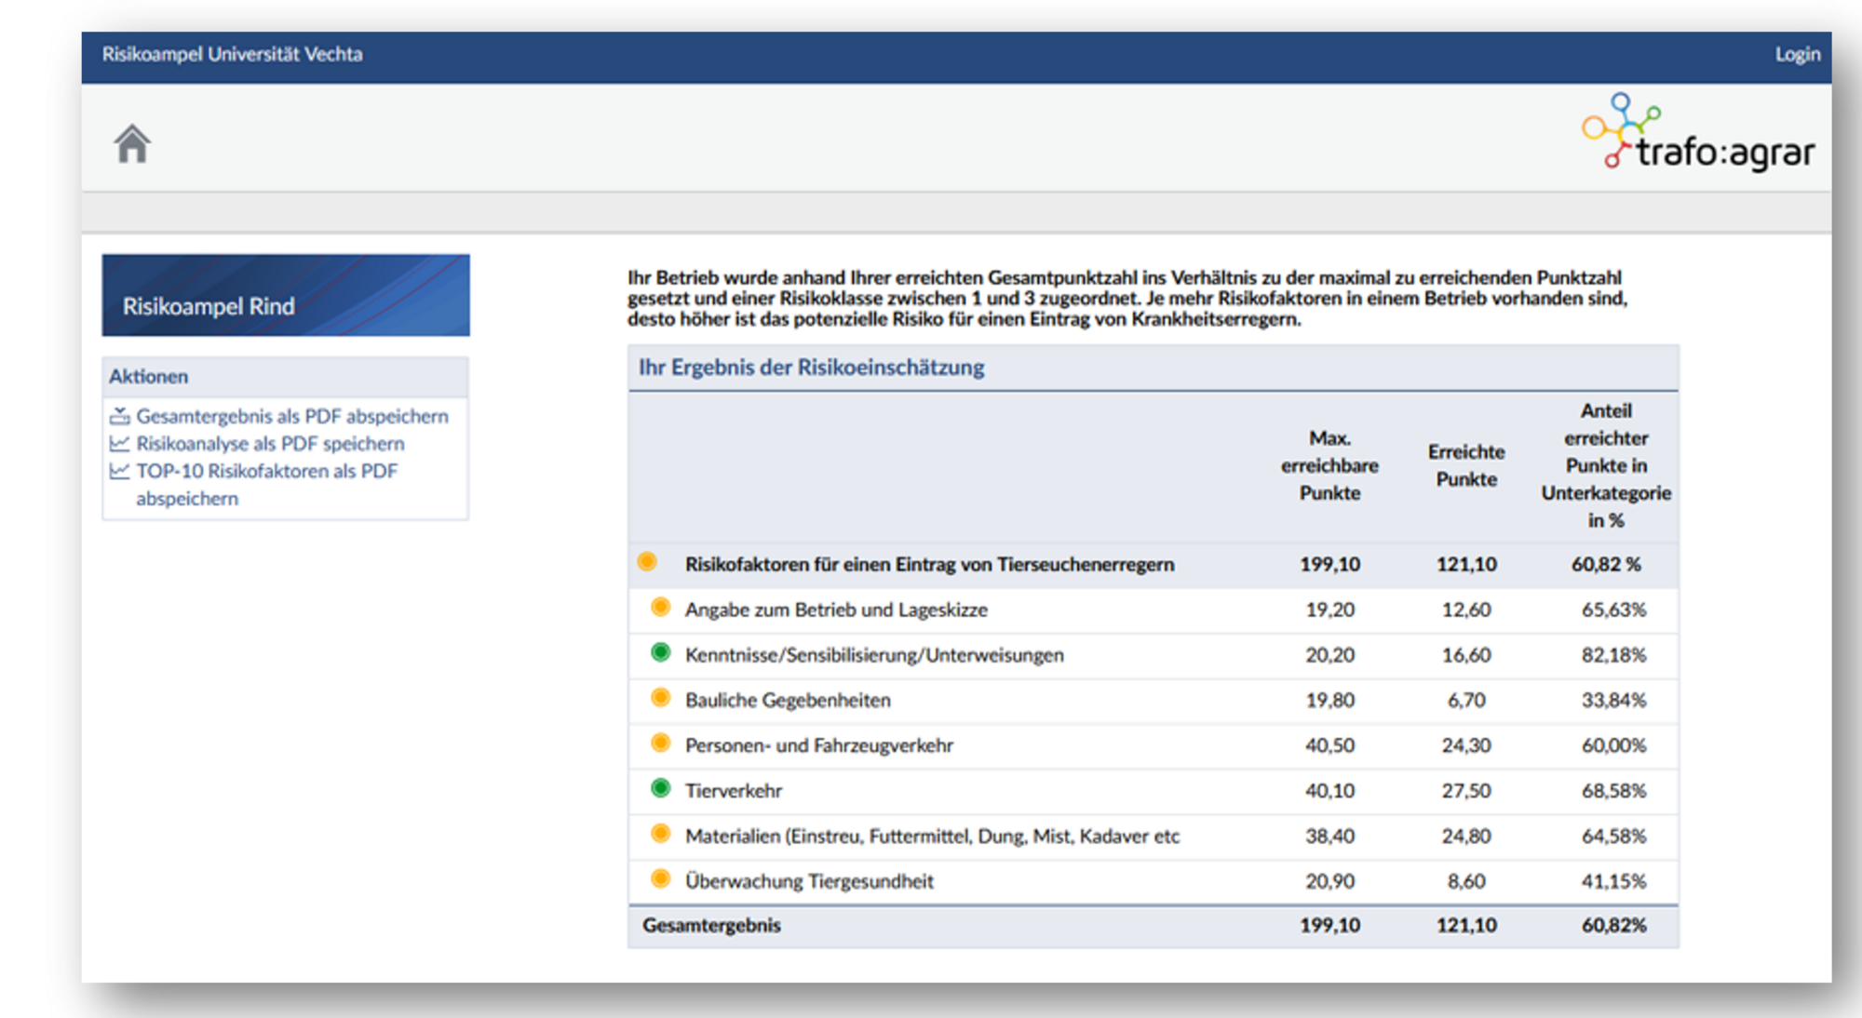
Task: Save TOP-10 Risikofaktoren als PDF
Action: coord(266,472)
